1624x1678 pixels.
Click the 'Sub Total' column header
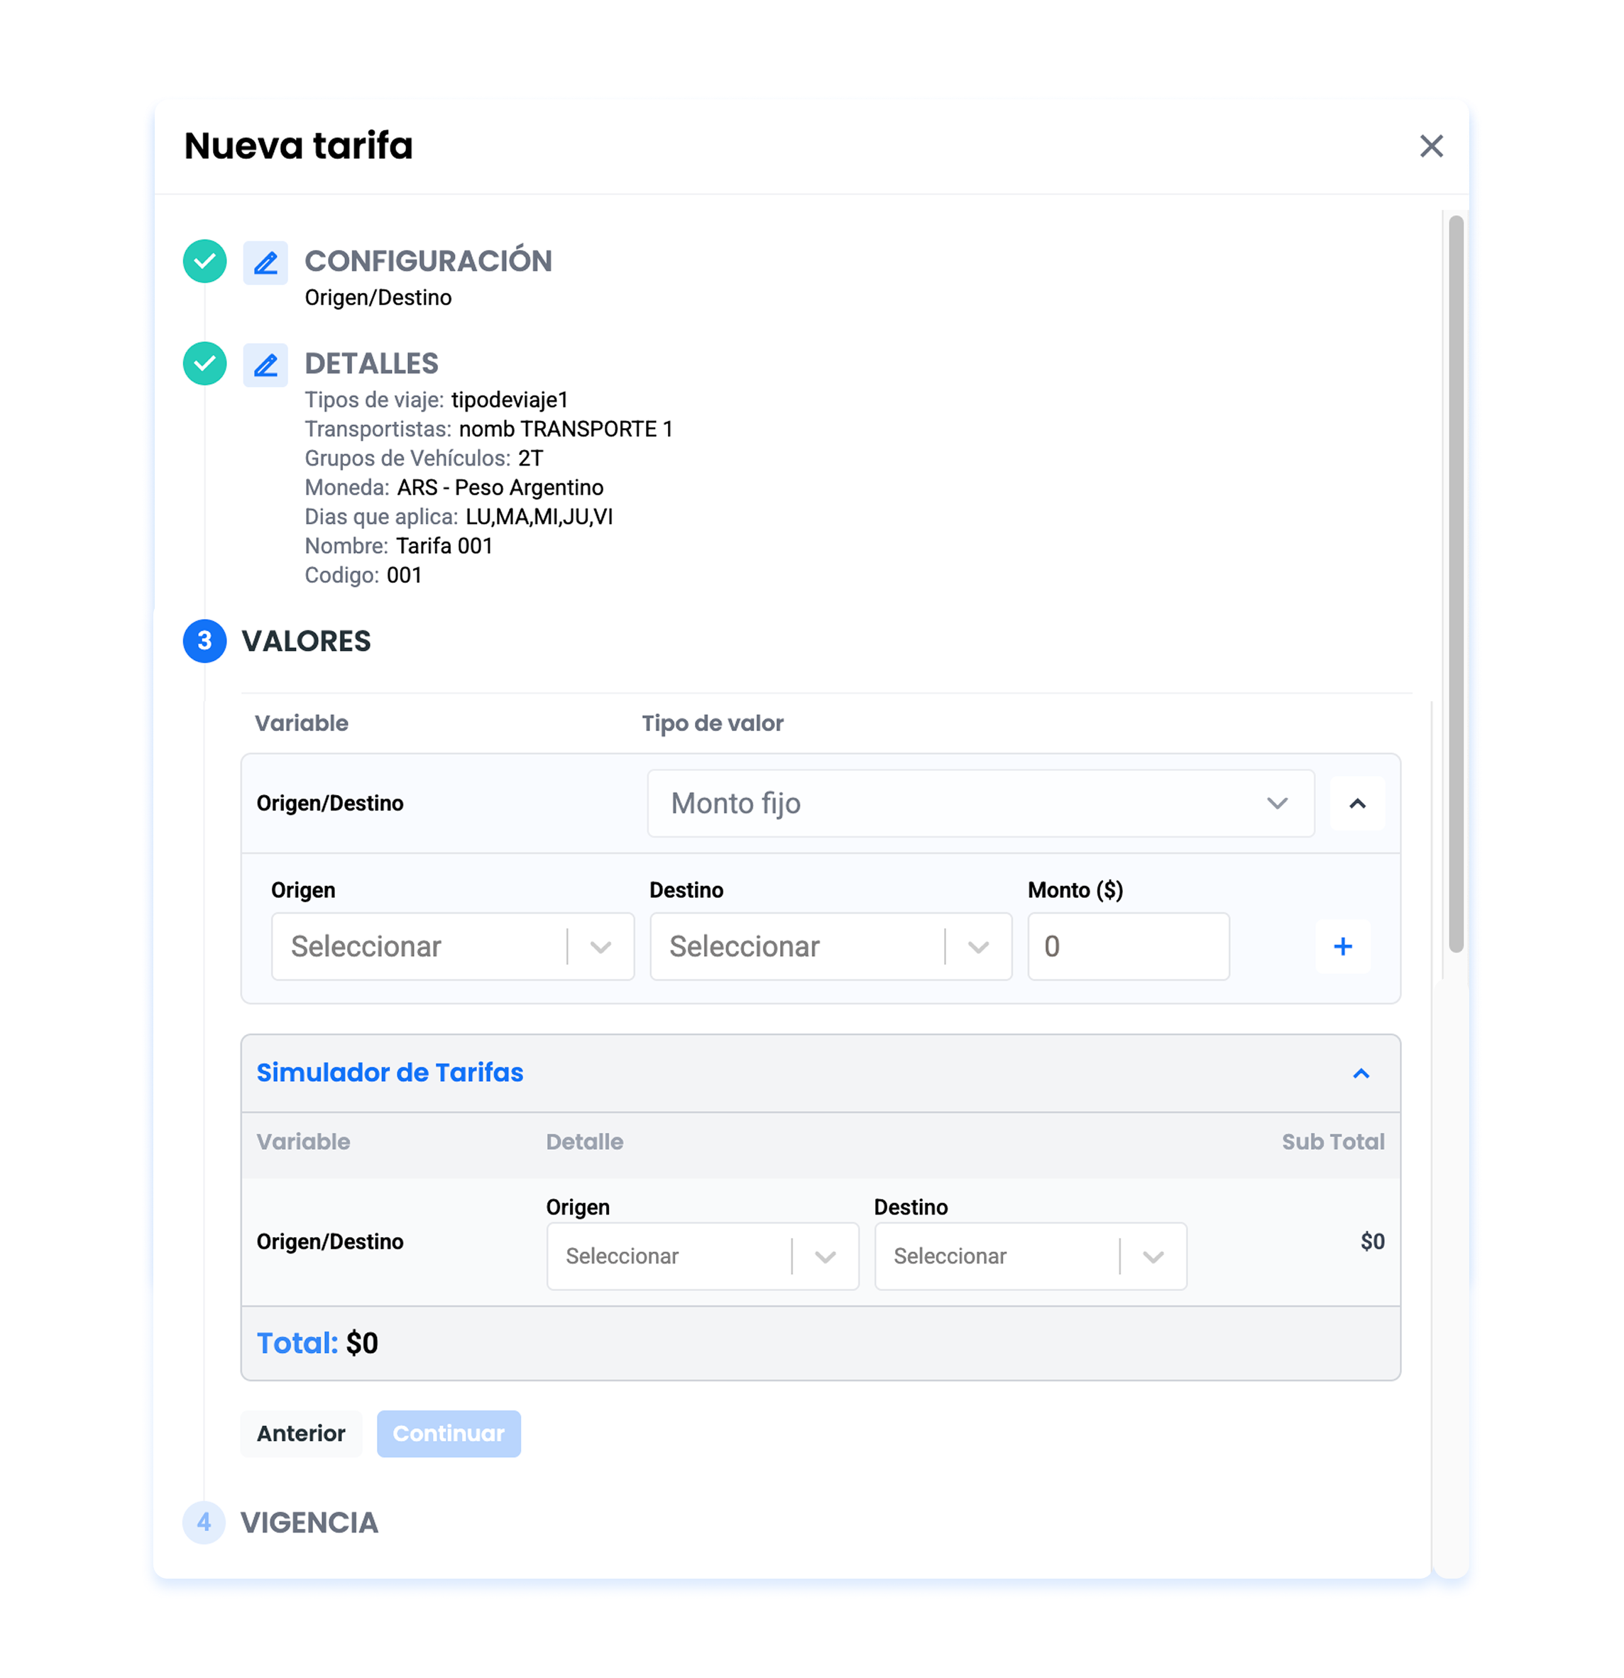pos(1333,1141)
